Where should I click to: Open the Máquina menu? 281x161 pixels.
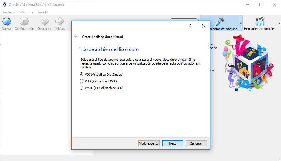(x=26, y=12)
